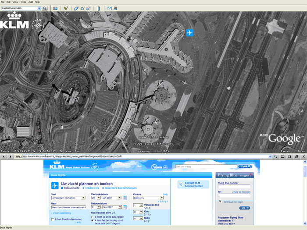Open the Tools menu
This screenshot has width=307, height=230.
[23, 2]
